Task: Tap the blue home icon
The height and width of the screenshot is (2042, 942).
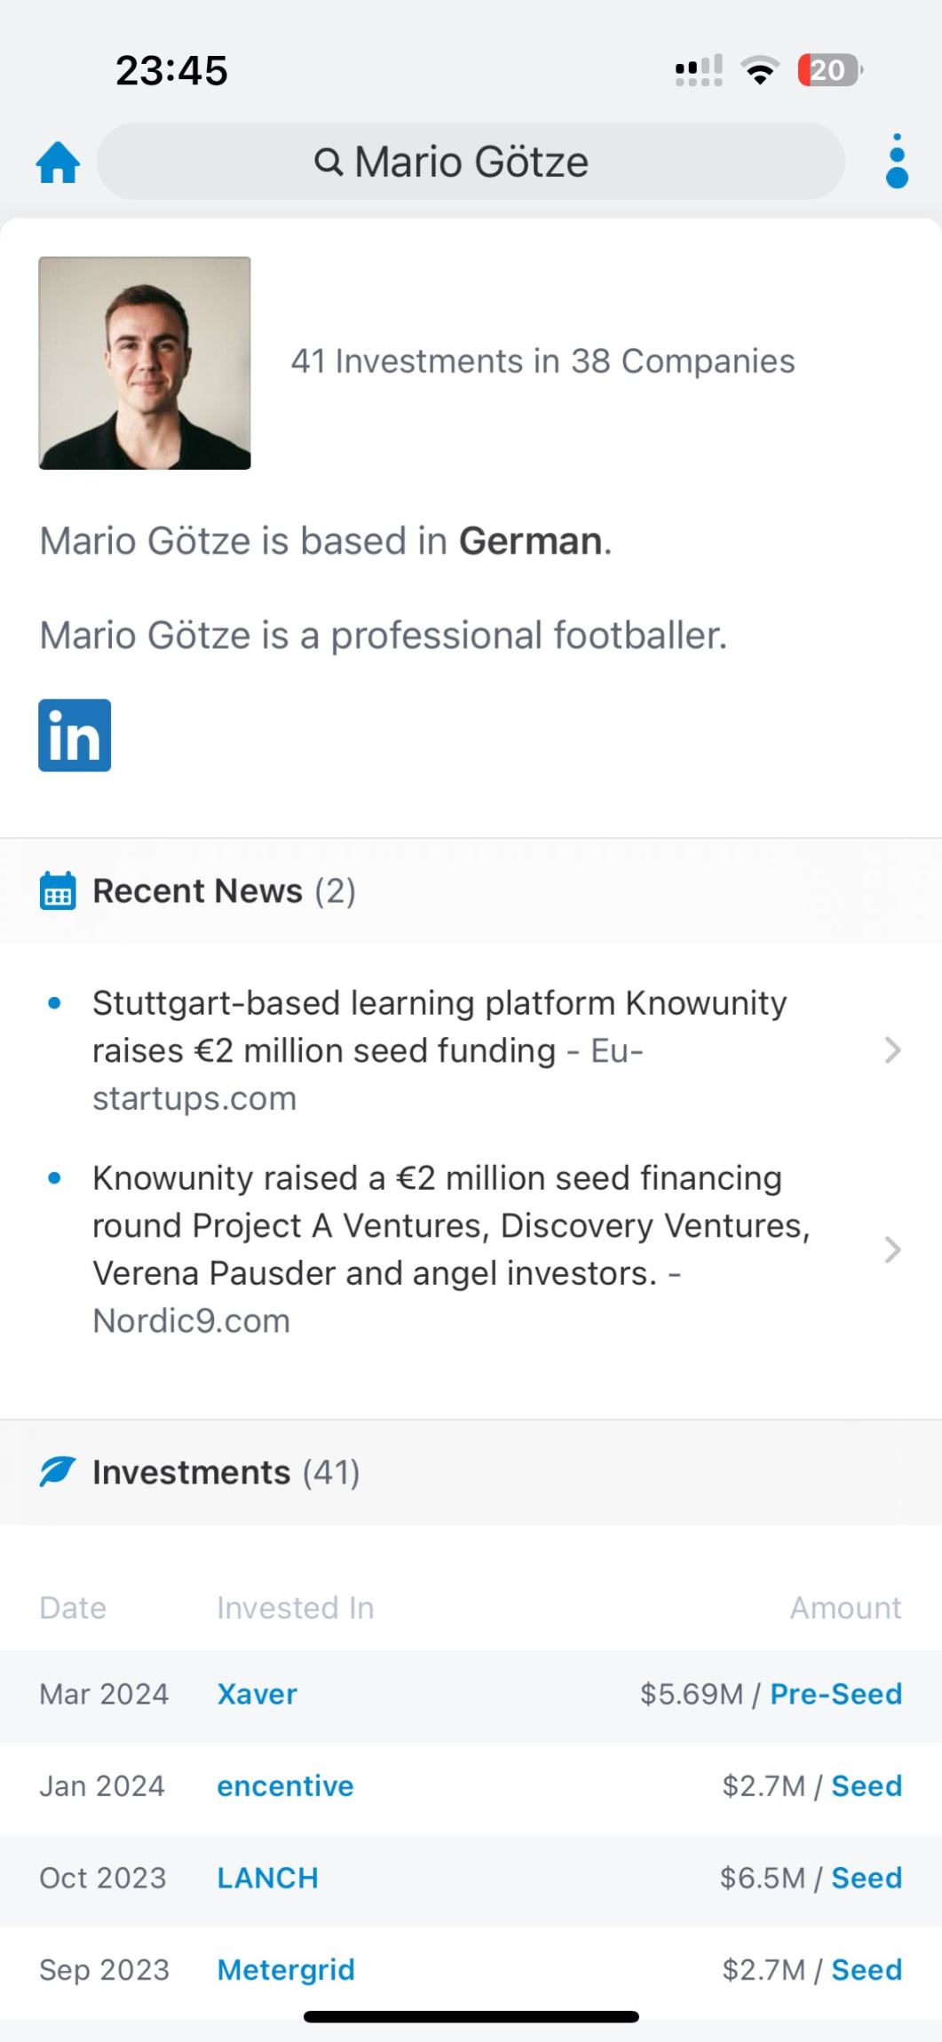Action: click(x=58, y=162)
